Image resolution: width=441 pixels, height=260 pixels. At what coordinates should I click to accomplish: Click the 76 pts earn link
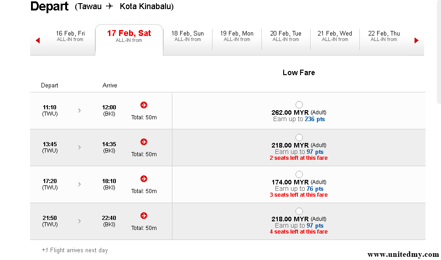click(315, 189)
